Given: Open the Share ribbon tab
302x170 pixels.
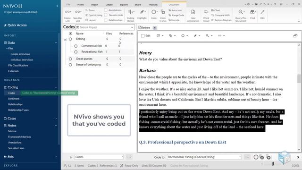Looking at the screenshot, I should tap(138, 5).
